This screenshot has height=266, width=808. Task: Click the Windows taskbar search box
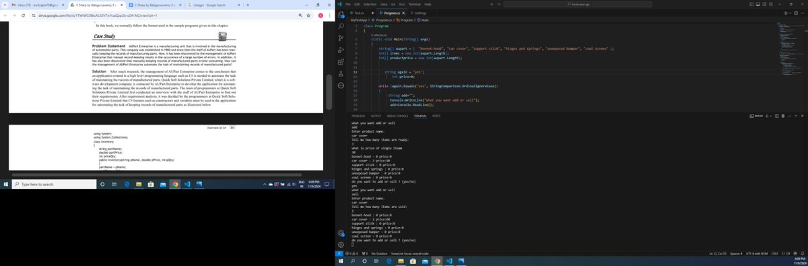pyautogui.click(x=54, y=184)
